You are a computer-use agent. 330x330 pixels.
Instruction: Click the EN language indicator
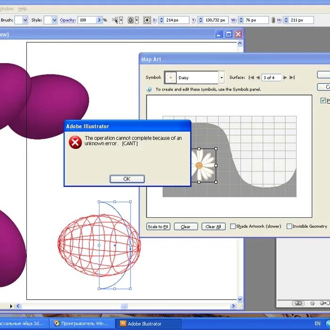coord(317,323)
